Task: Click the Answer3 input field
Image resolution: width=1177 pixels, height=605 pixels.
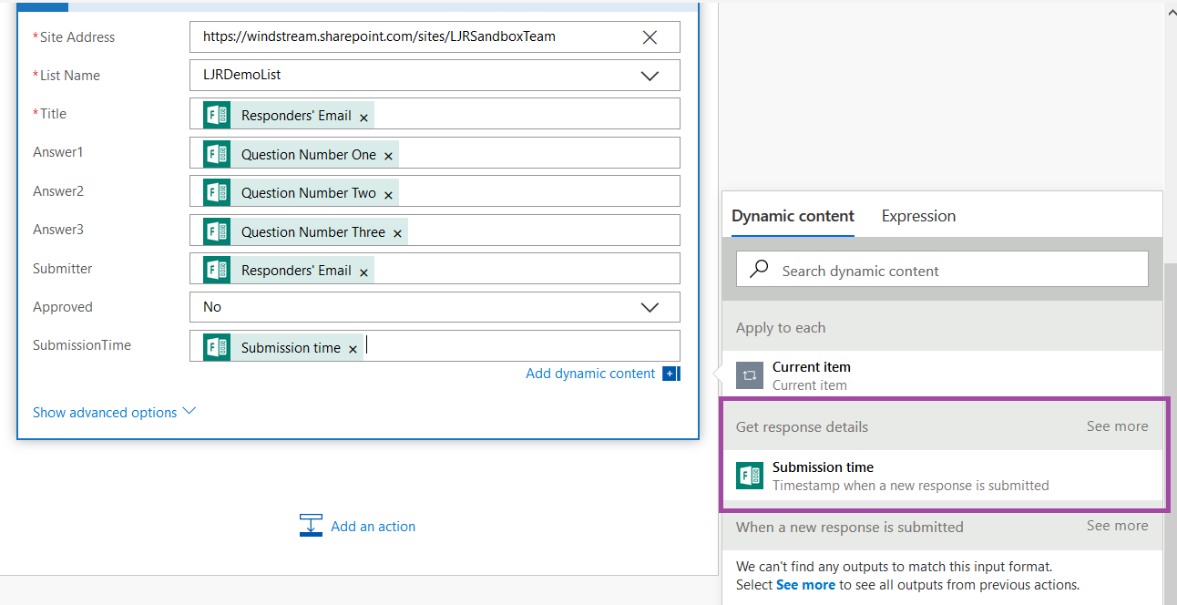Action: [435, 231]
